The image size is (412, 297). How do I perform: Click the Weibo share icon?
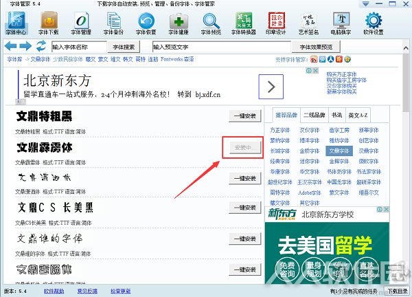coord(314,59)
